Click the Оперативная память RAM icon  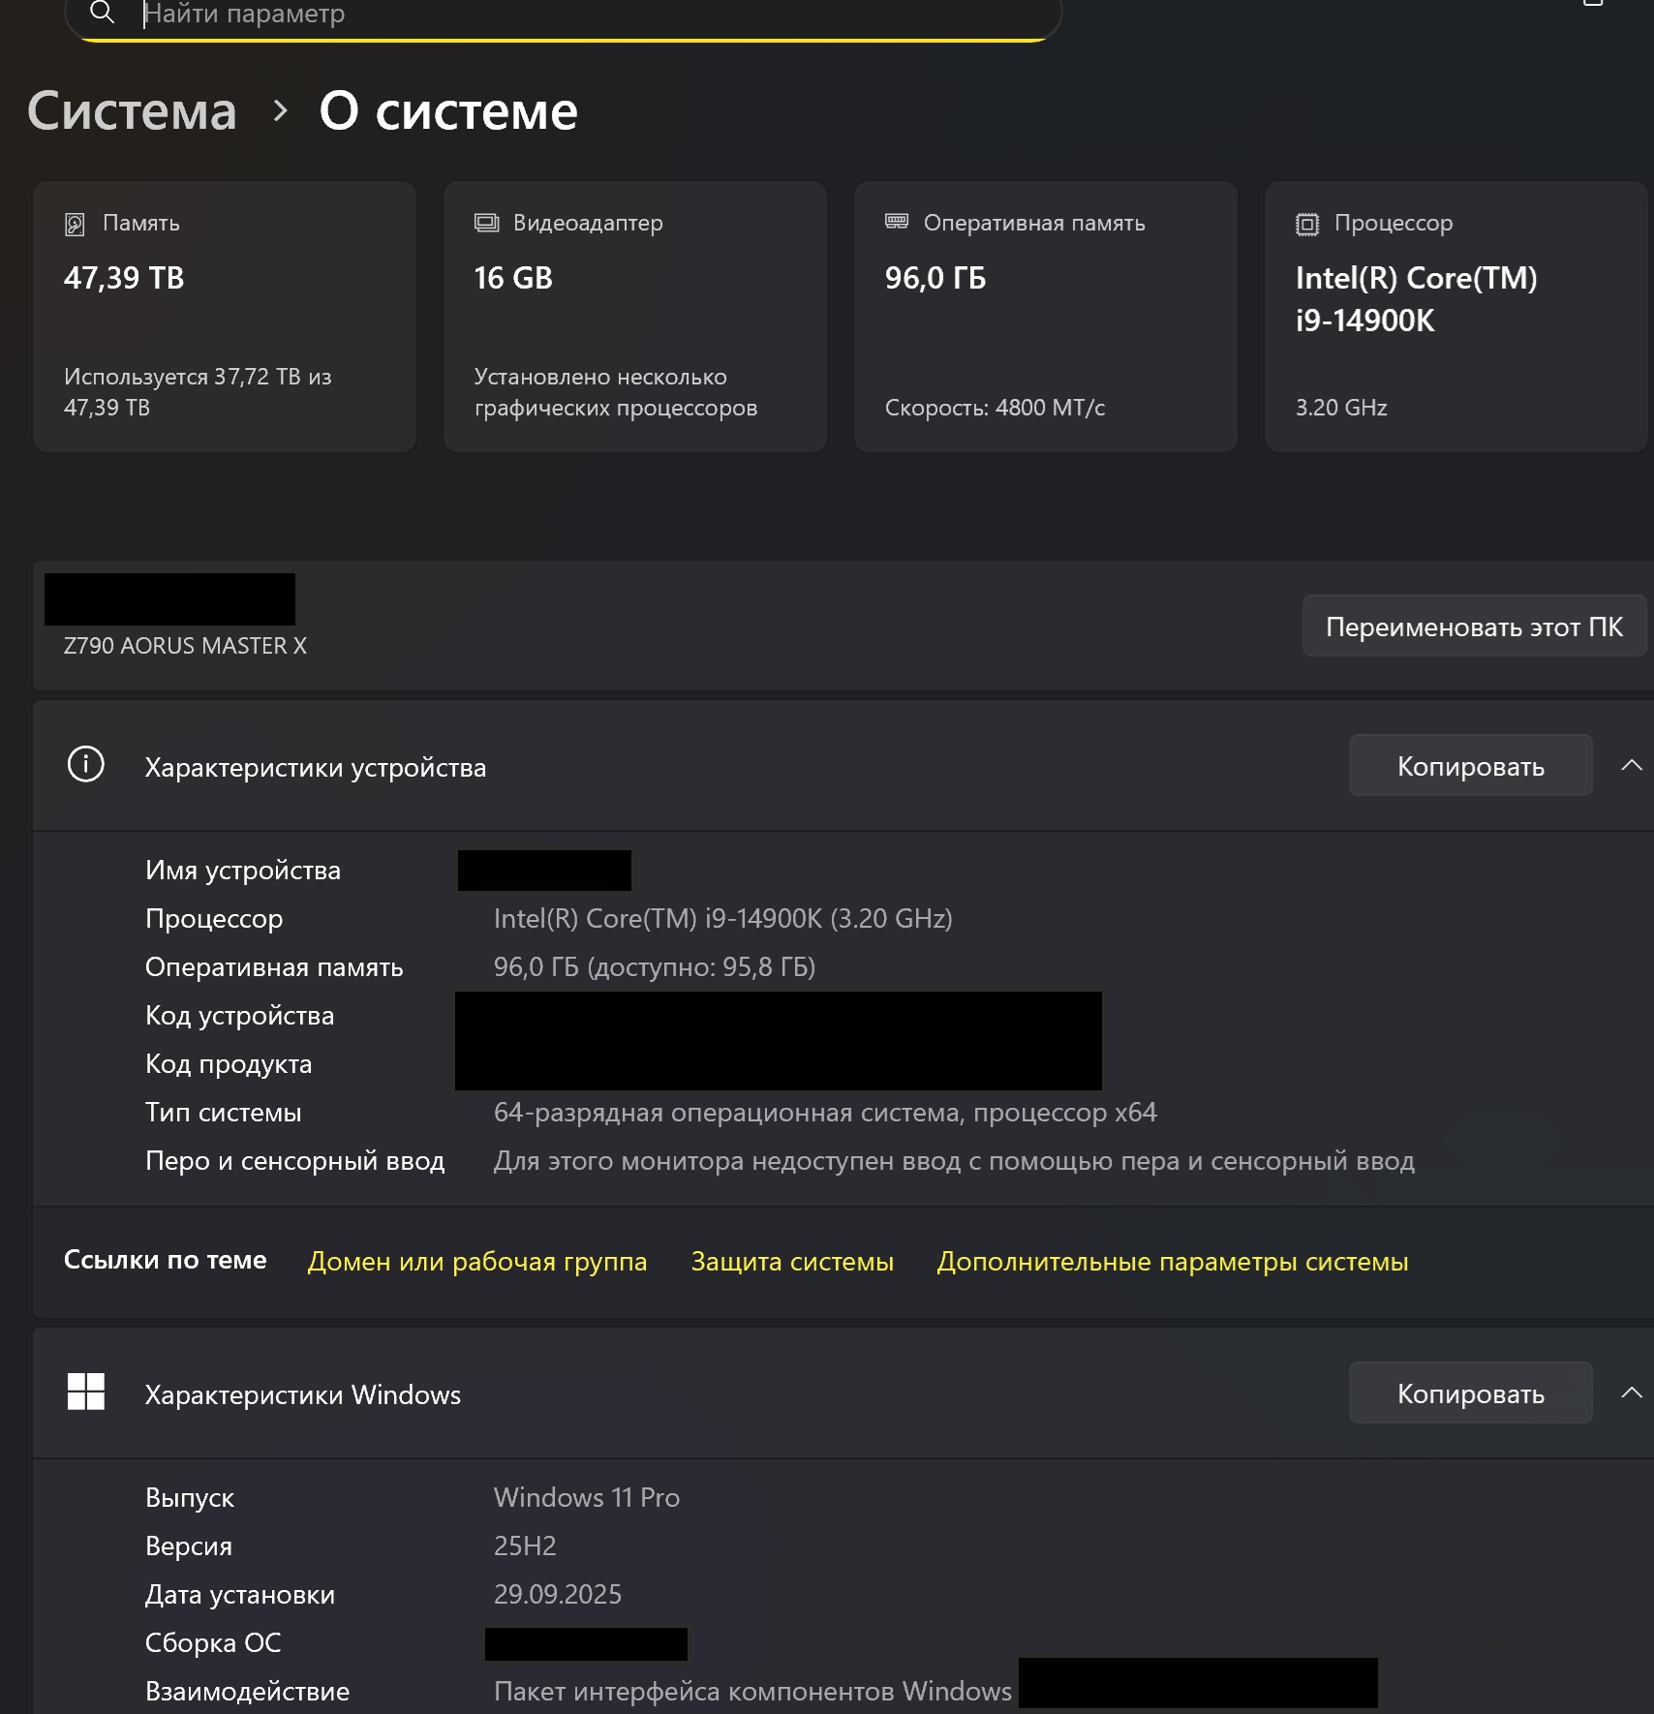897,222
